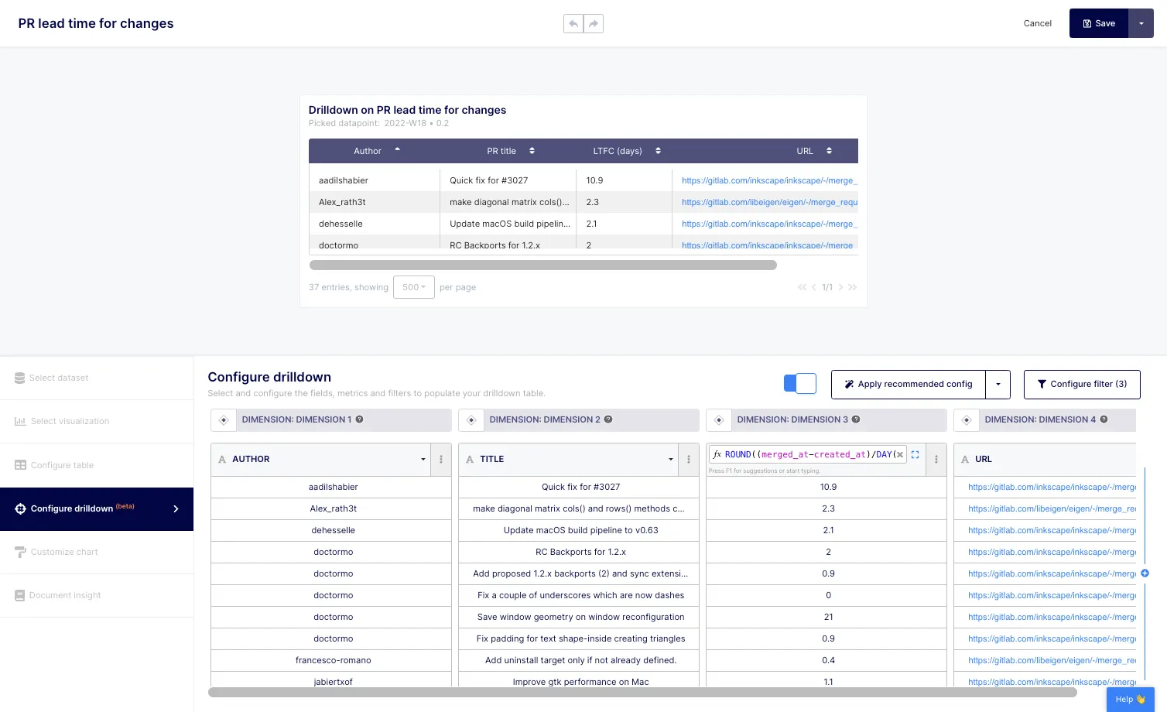Expand the ROUND formula editor icon
The width and height of the screenshot is (1167, 712).
(915, 454)
